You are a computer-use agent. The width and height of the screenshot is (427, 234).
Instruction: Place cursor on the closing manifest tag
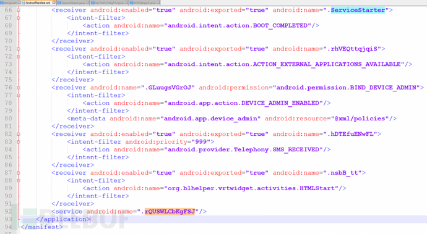click(41, 227)
